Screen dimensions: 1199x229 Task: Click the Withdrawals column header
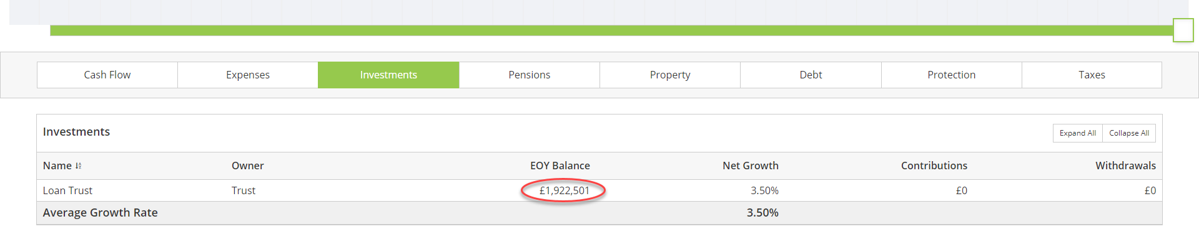point(1125,166)
